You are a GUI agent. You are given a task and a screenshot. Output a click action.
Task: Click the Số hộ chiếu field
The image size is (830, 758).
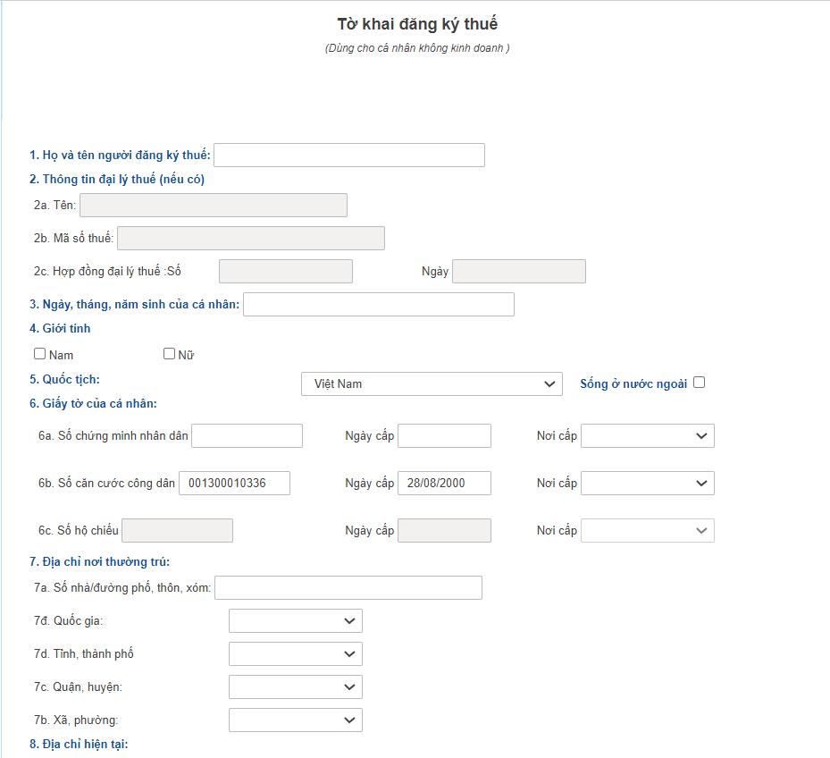click(177, 530)
